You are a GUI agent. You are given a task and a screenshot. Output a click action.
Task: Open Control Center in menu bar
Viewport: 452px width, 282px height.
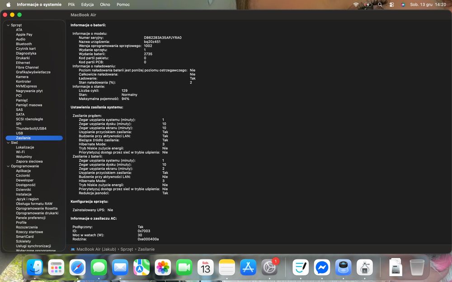click(391, 5)
